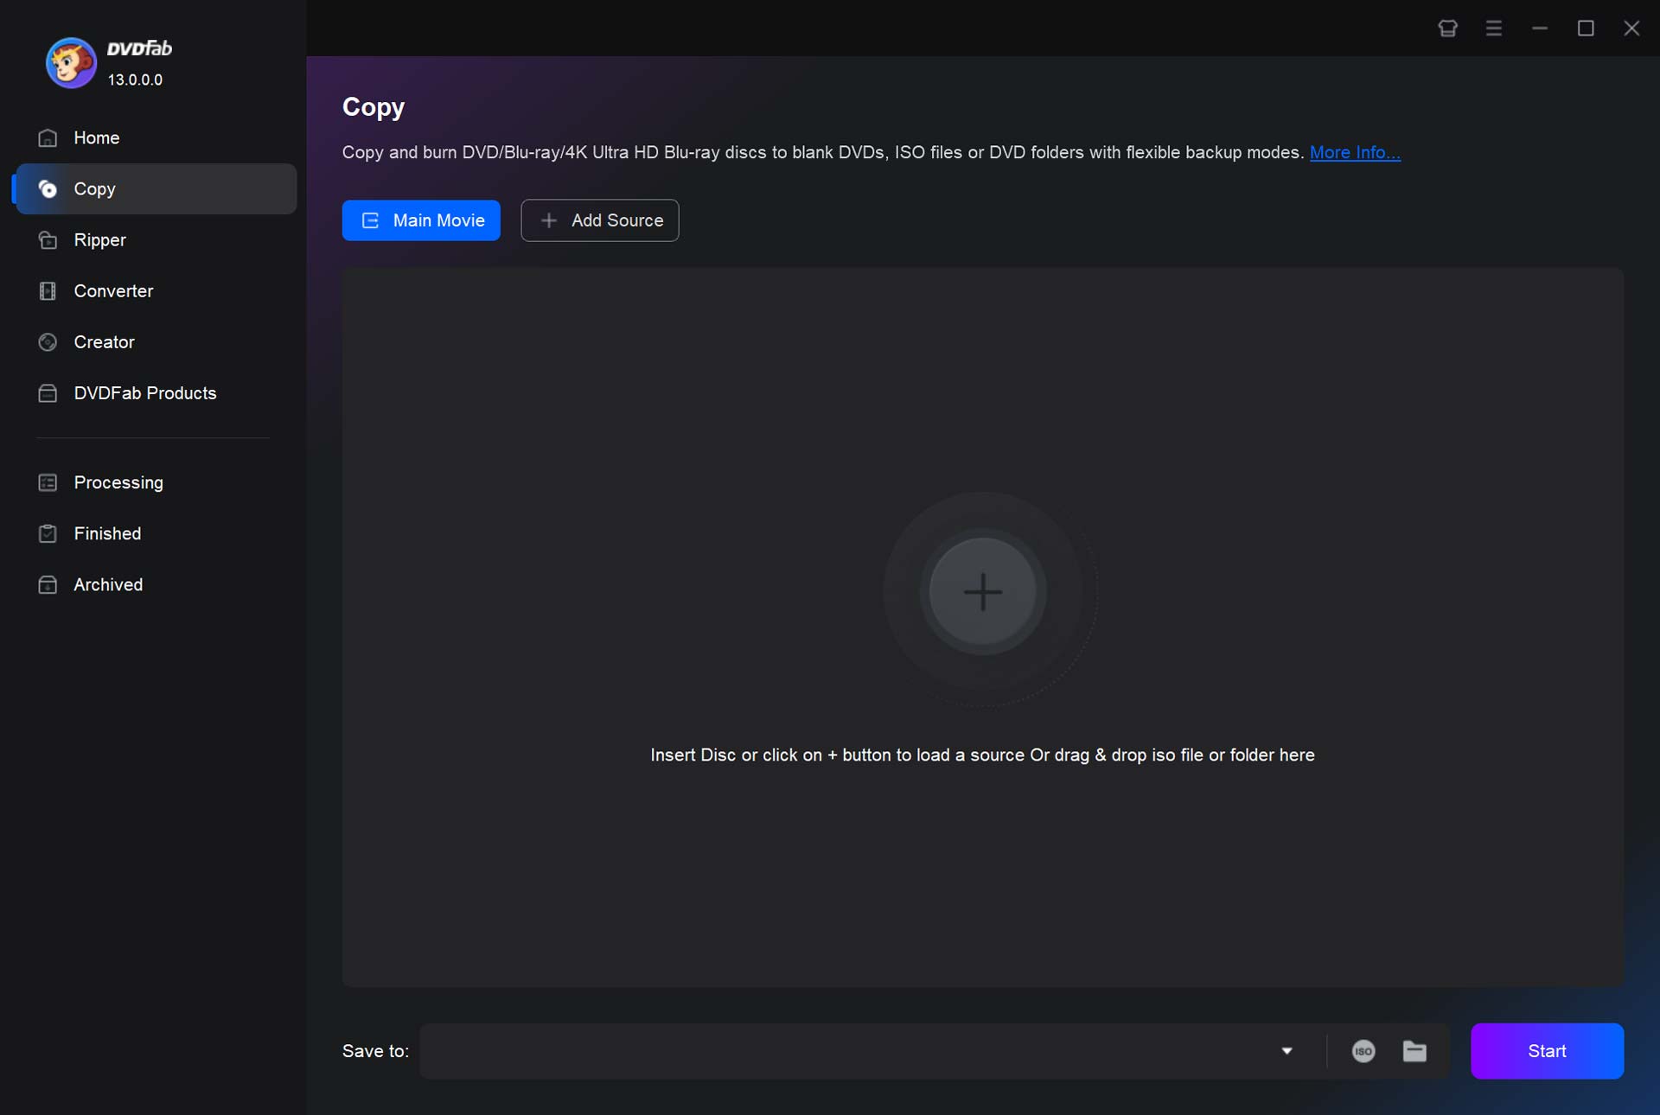Open the skin/theme shirt icon
Screen dimensions: 1660x1115
tap(1447, 29)
